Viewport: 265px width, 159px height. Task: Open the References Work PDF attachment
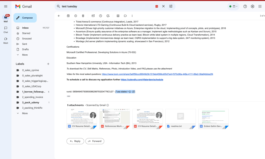pyautogui.click(x=114, y=119)
